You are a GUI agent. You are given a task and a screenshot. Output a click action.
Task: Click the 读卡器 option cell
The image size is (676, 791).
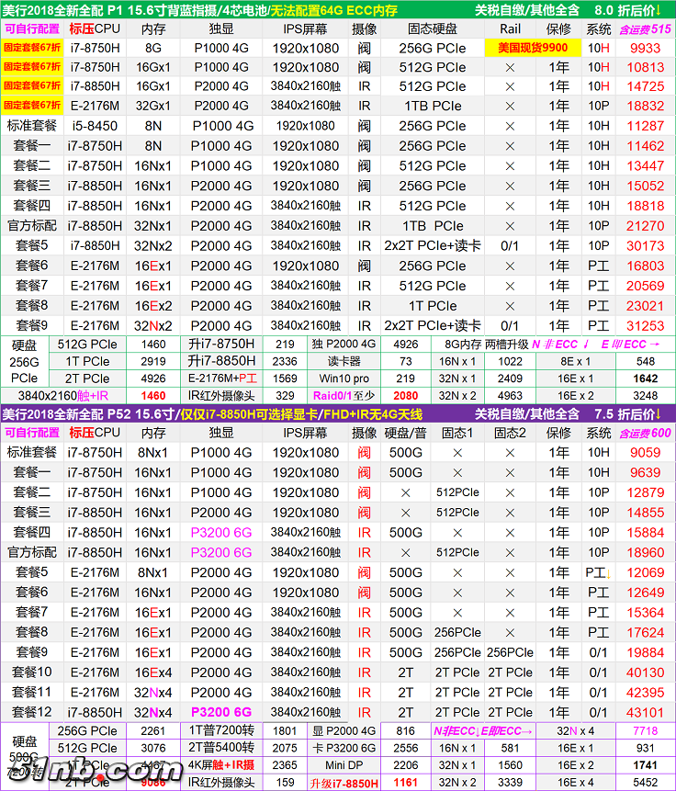coord(343,361)
